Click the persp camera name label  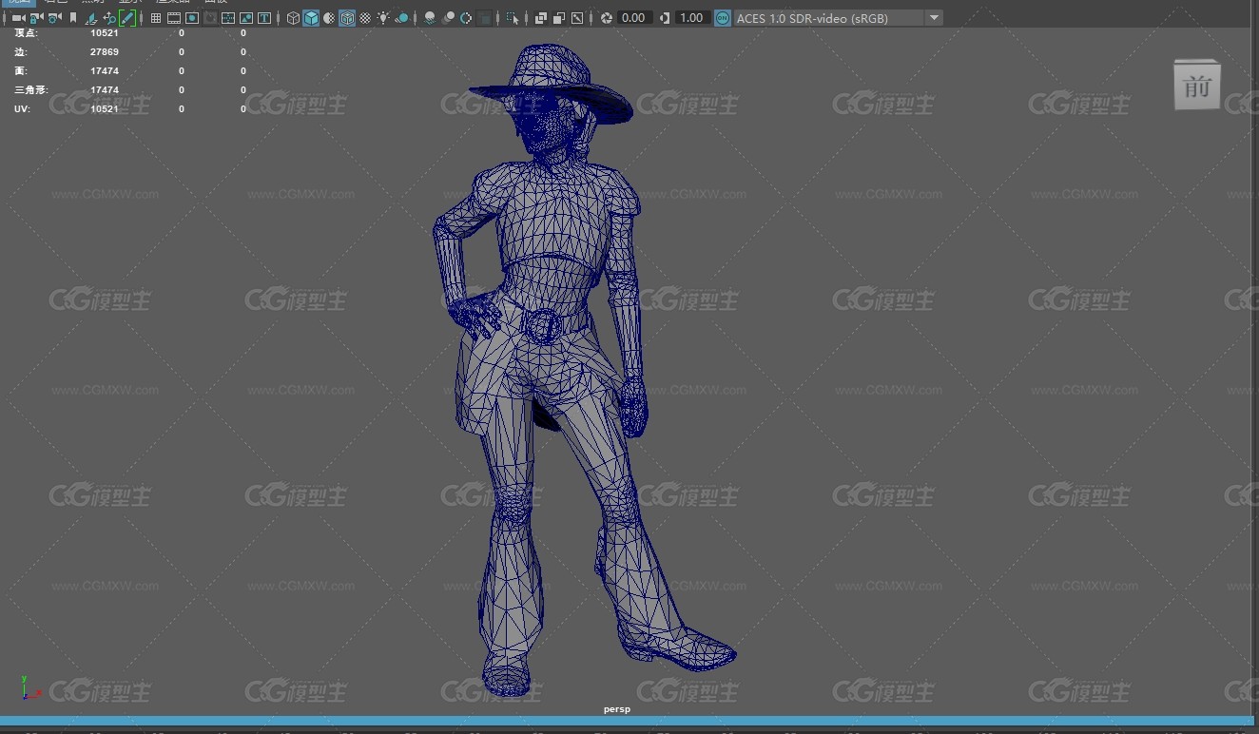coord(616,709)
